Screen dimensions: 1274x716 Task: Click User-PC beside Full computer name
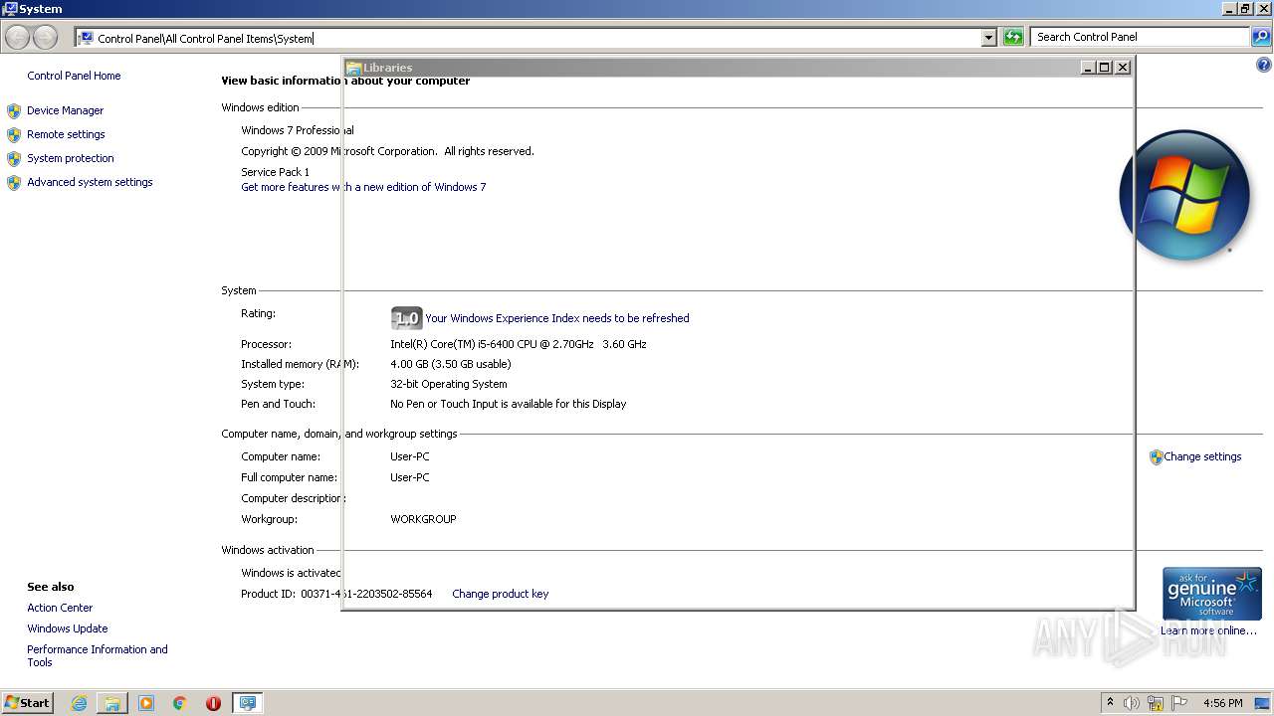(x=410, y=477)
